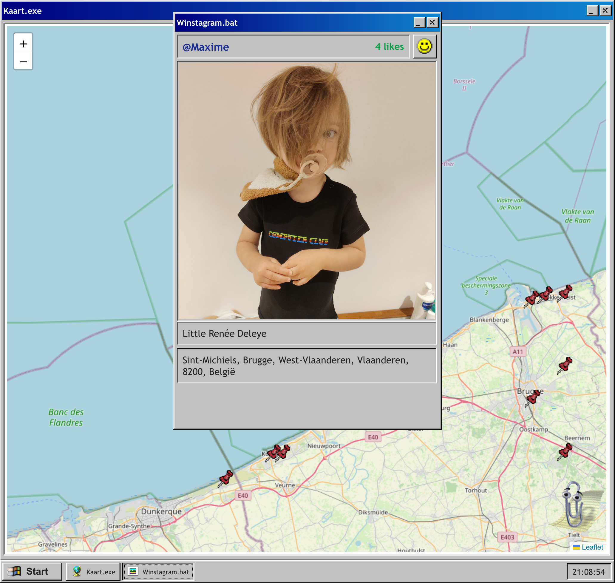Click the taskbar clock

pyautogui.click(x=588, y=572)
